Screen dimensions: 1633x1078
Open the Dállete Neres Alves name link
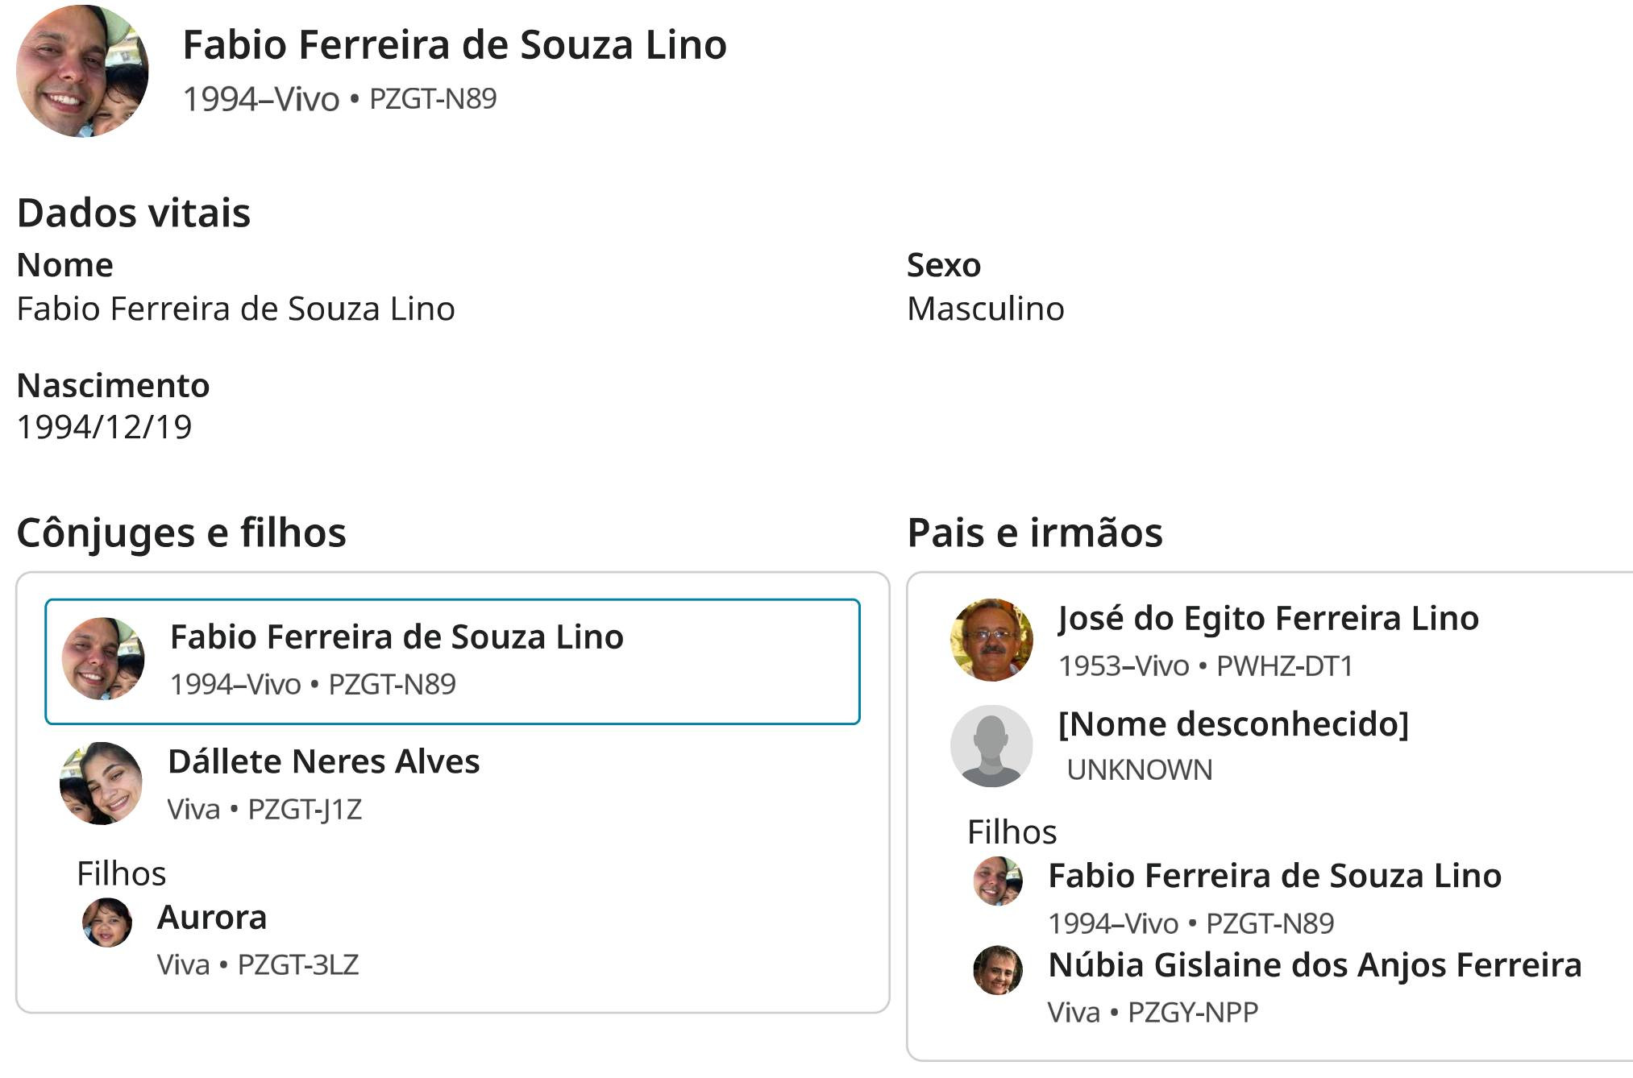point(323,761)
